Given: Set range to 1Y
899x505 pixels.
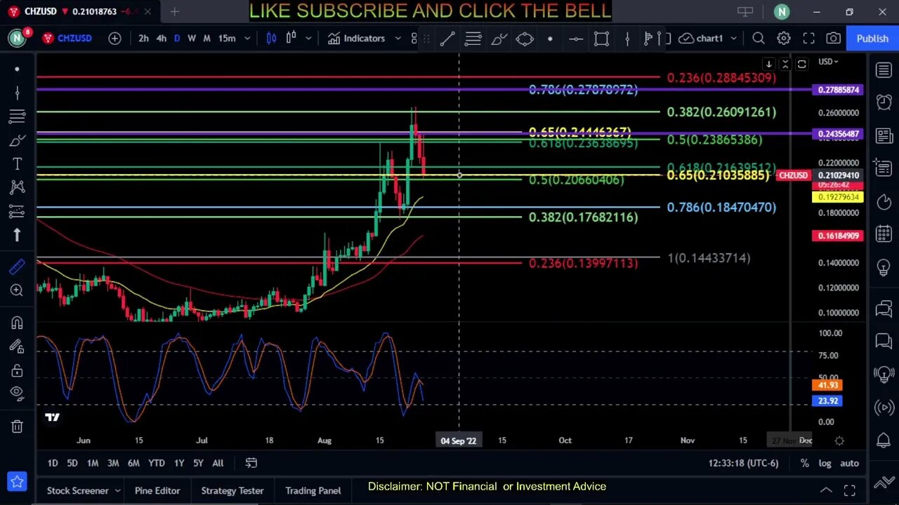Looking at the screenshot, I should coord(179,463).
